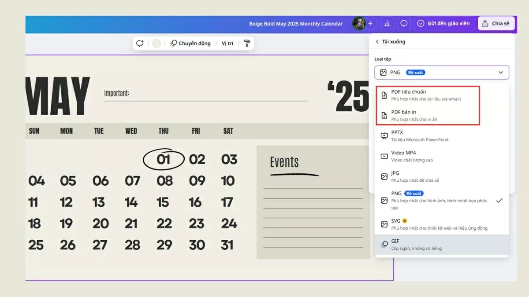529x297 pixels.
Task: Choose JPG as download format
Action: click(395, 176)
